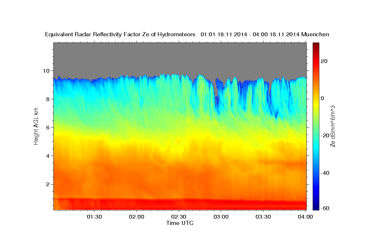This screenshot has width=379, height=252.
Task: Click the colorbar label 'Ze dBmm^6/m^3'
Action: coord(333,126)
